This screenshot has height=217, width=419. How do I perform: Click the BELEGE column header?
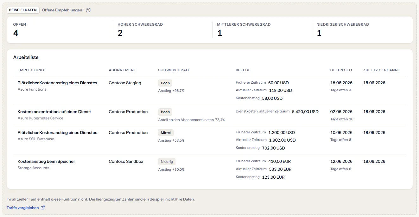click(243, 70)
